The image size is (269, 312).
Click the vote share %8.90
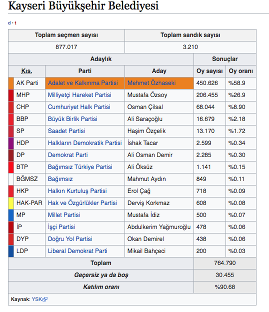point(237,107)
